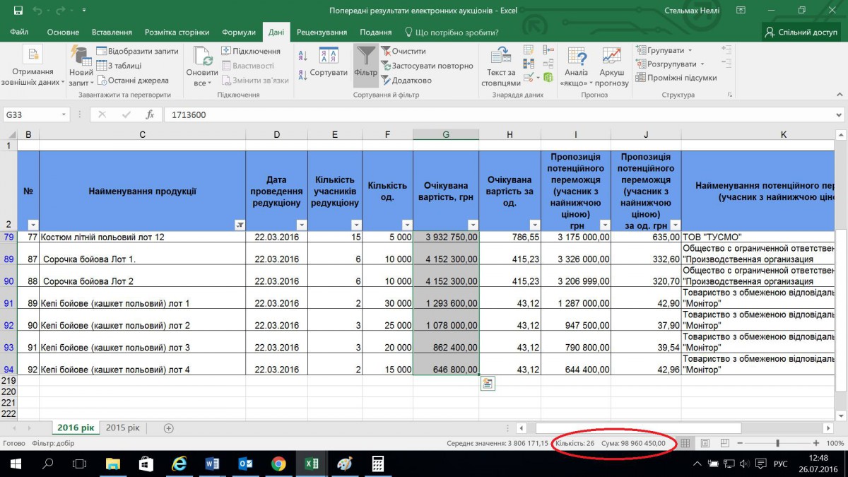Viewport: 848px width, 477px height.
Task: Enable Page Break Preview view
Action: (724, 443)
